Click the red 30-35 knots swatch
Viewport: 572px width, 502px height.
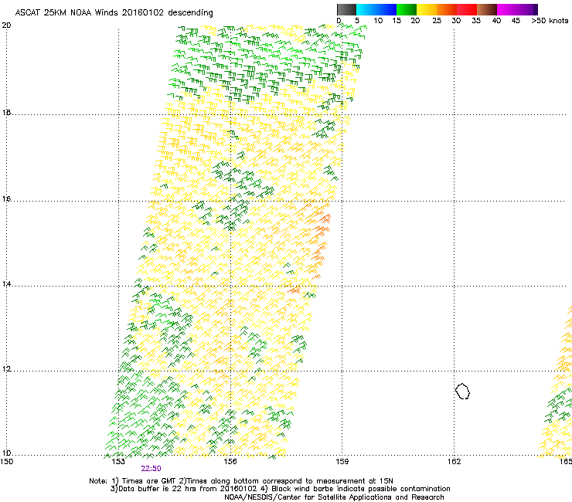467,9
